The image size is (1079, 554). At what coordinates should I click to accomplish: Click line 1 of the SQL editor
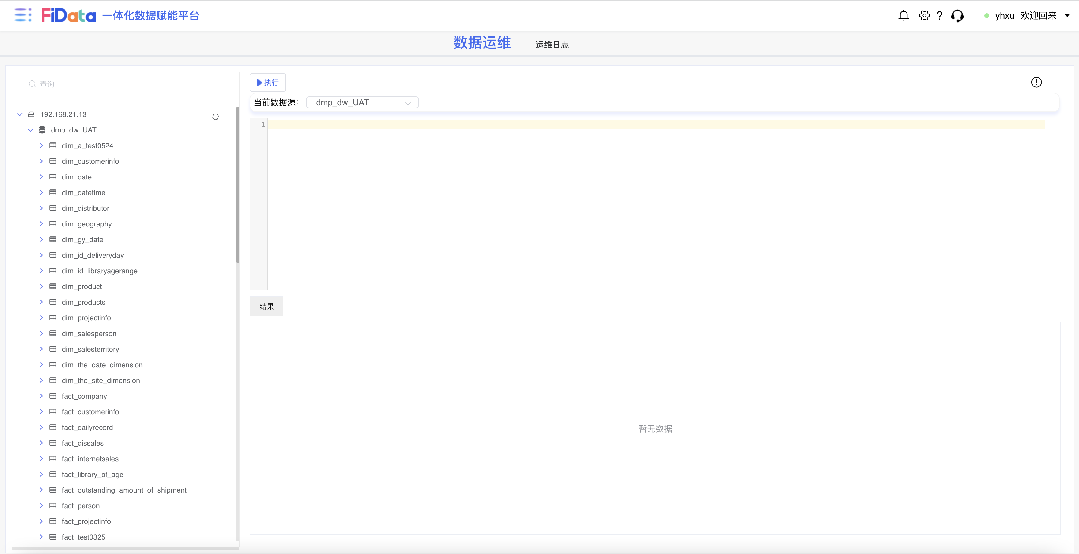coord(656,125)
